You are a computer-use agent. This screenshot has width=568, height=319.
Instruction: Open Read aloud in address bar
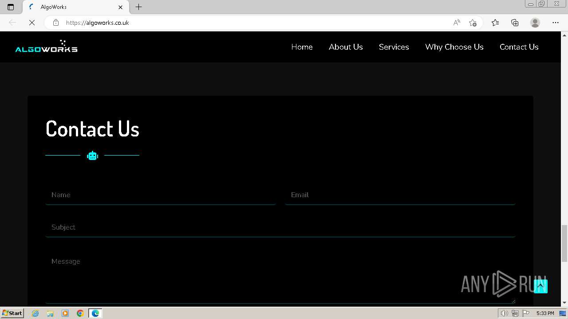pyautogui.click(x=457, y=23)
